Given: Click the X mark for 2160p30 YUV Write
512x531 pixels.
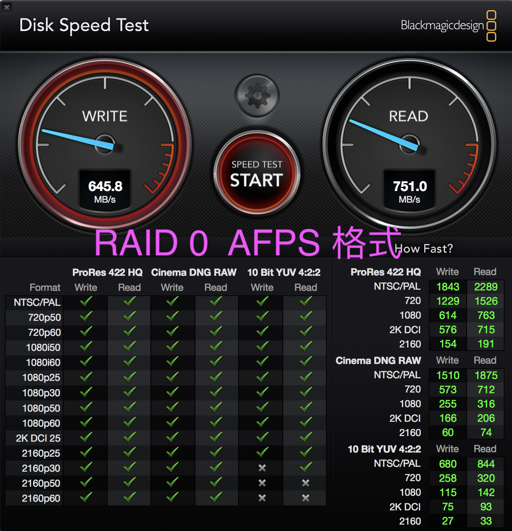Looking at the screenshot, I should 262,468.
